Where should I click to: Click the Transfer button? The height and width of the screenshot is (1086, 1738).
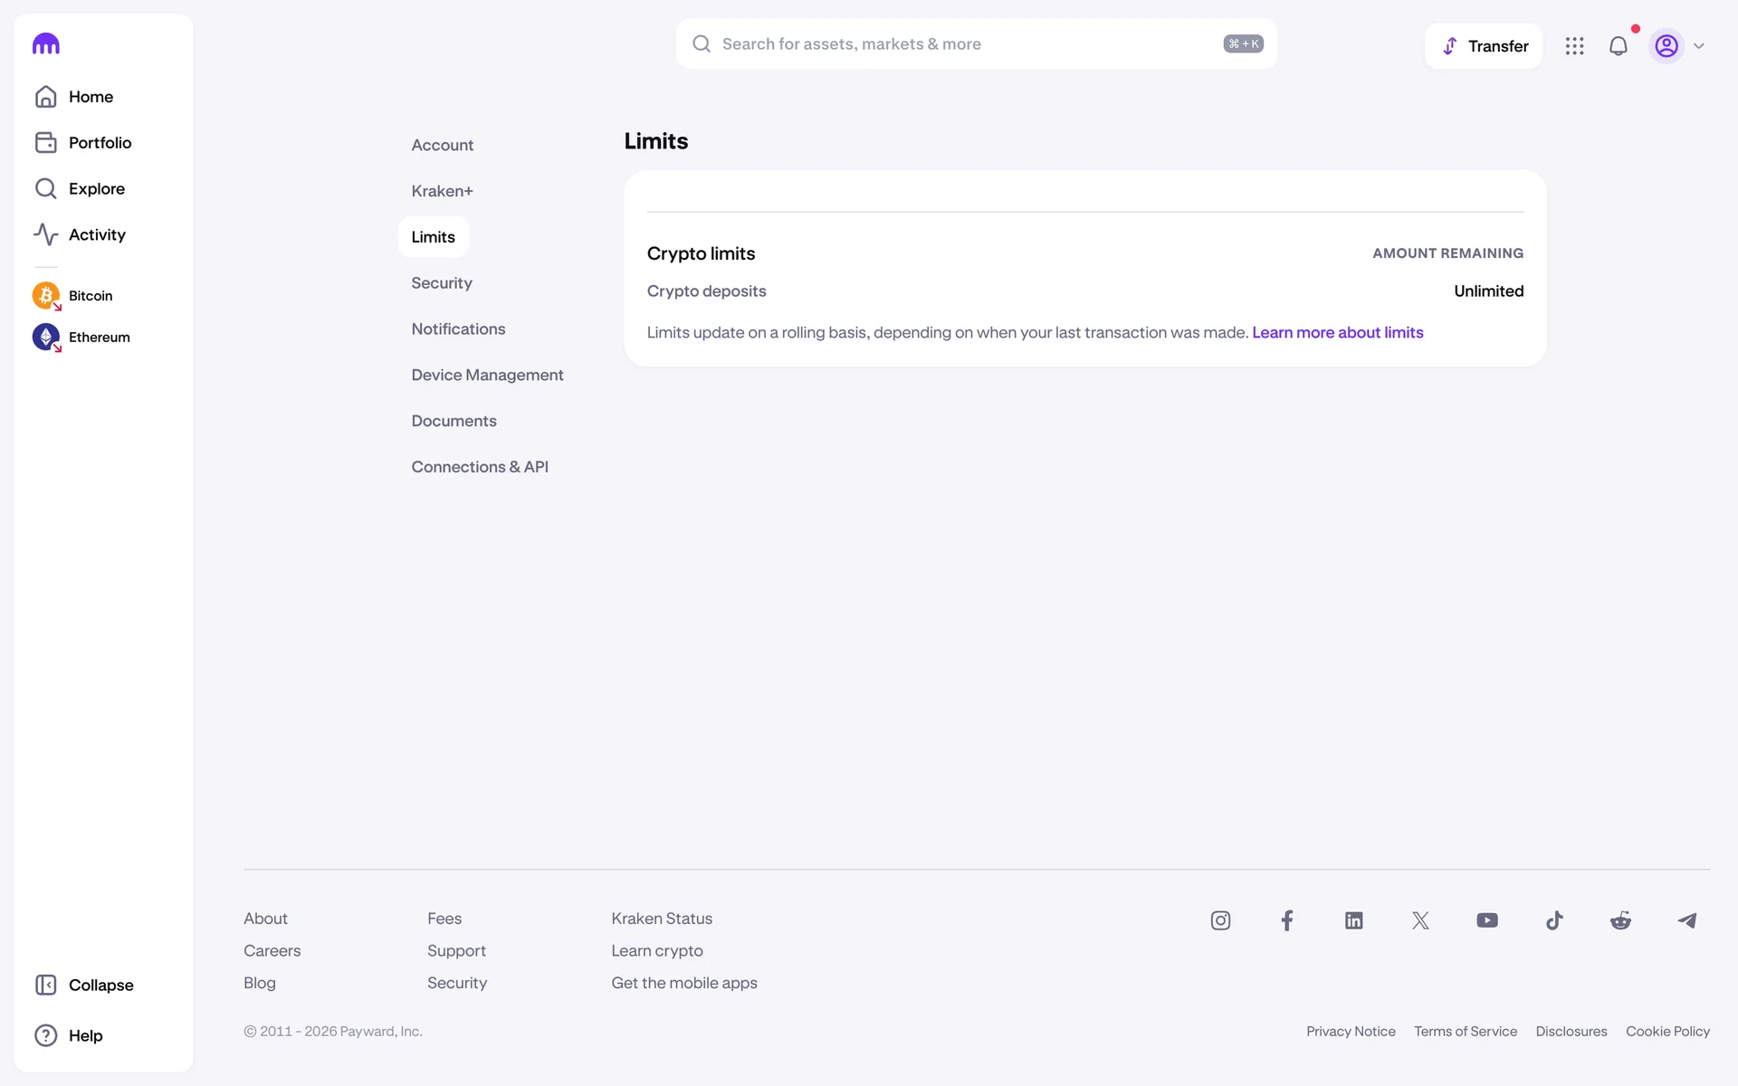click(x=1484, y=46)
